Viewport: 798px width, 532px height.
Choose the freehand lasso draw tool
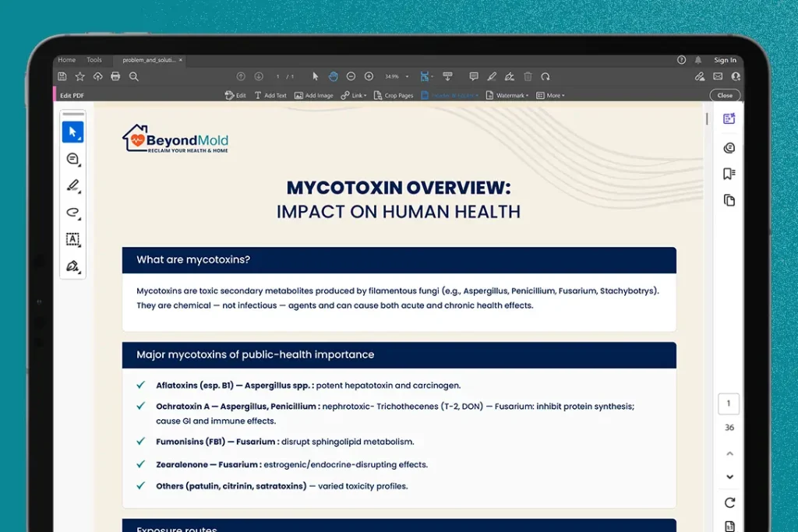(x=72, y=213)
